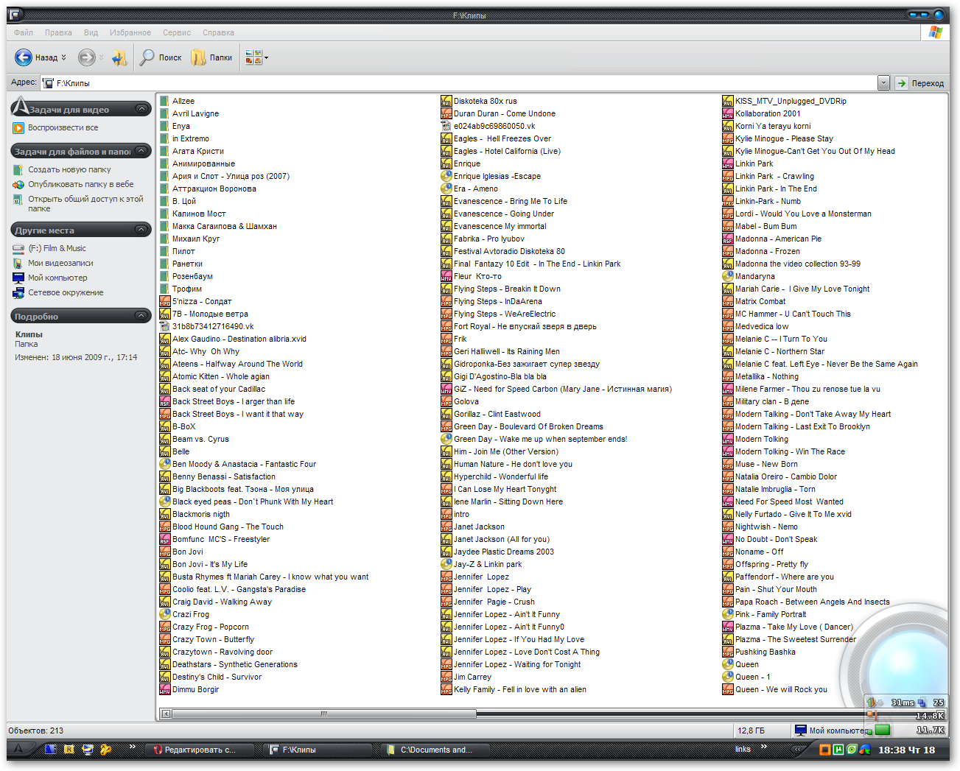
Task: Switch to the C:\Documents and... taskbar window
Action: coord(434,749)
